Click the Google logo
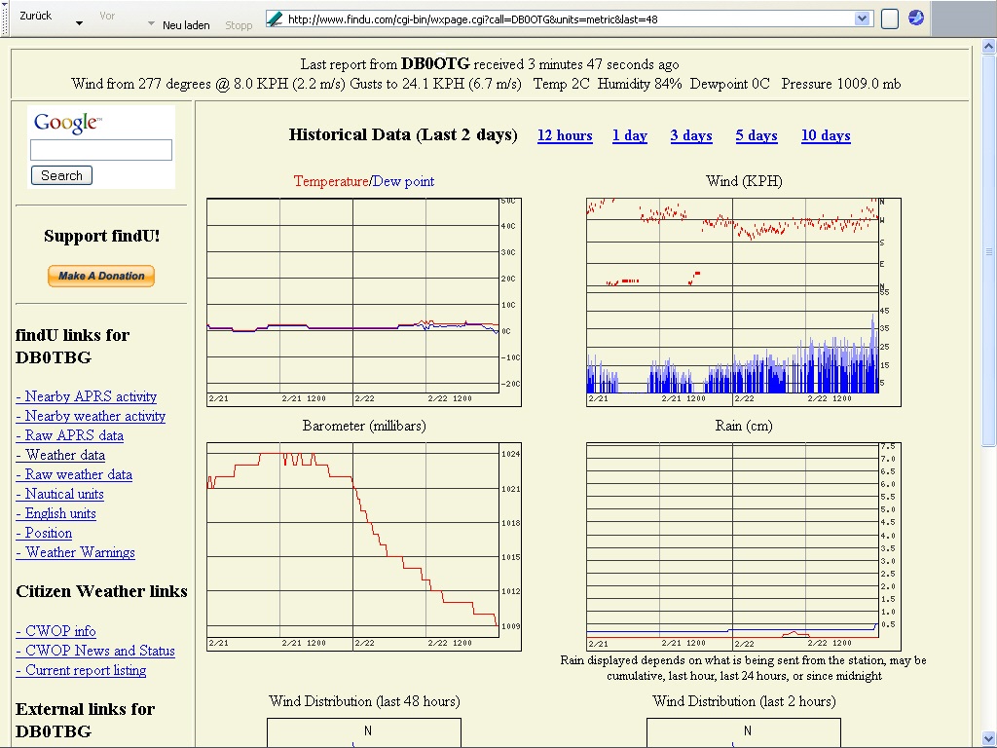Screen dimensions: 997x748 coord(66,123)
